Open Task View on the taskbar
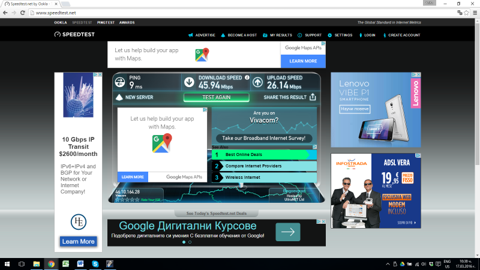 [x=22, y=264]
